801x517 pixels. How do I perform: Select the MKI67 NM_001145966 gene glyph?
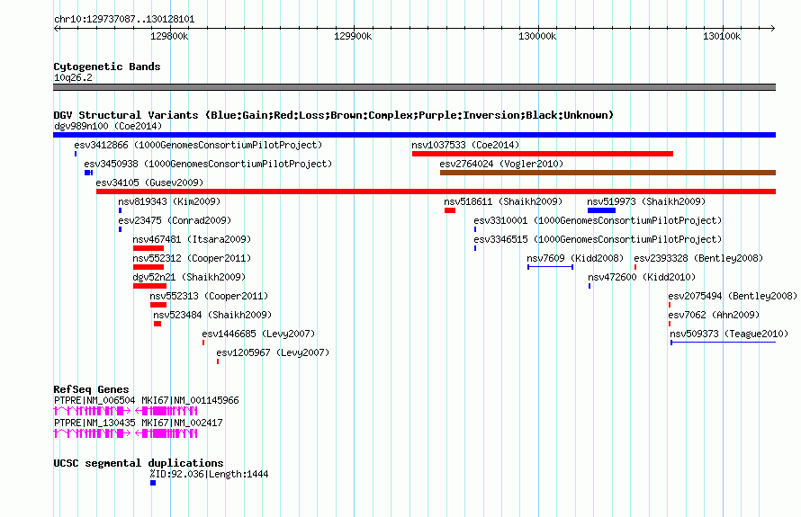[166, 411]
